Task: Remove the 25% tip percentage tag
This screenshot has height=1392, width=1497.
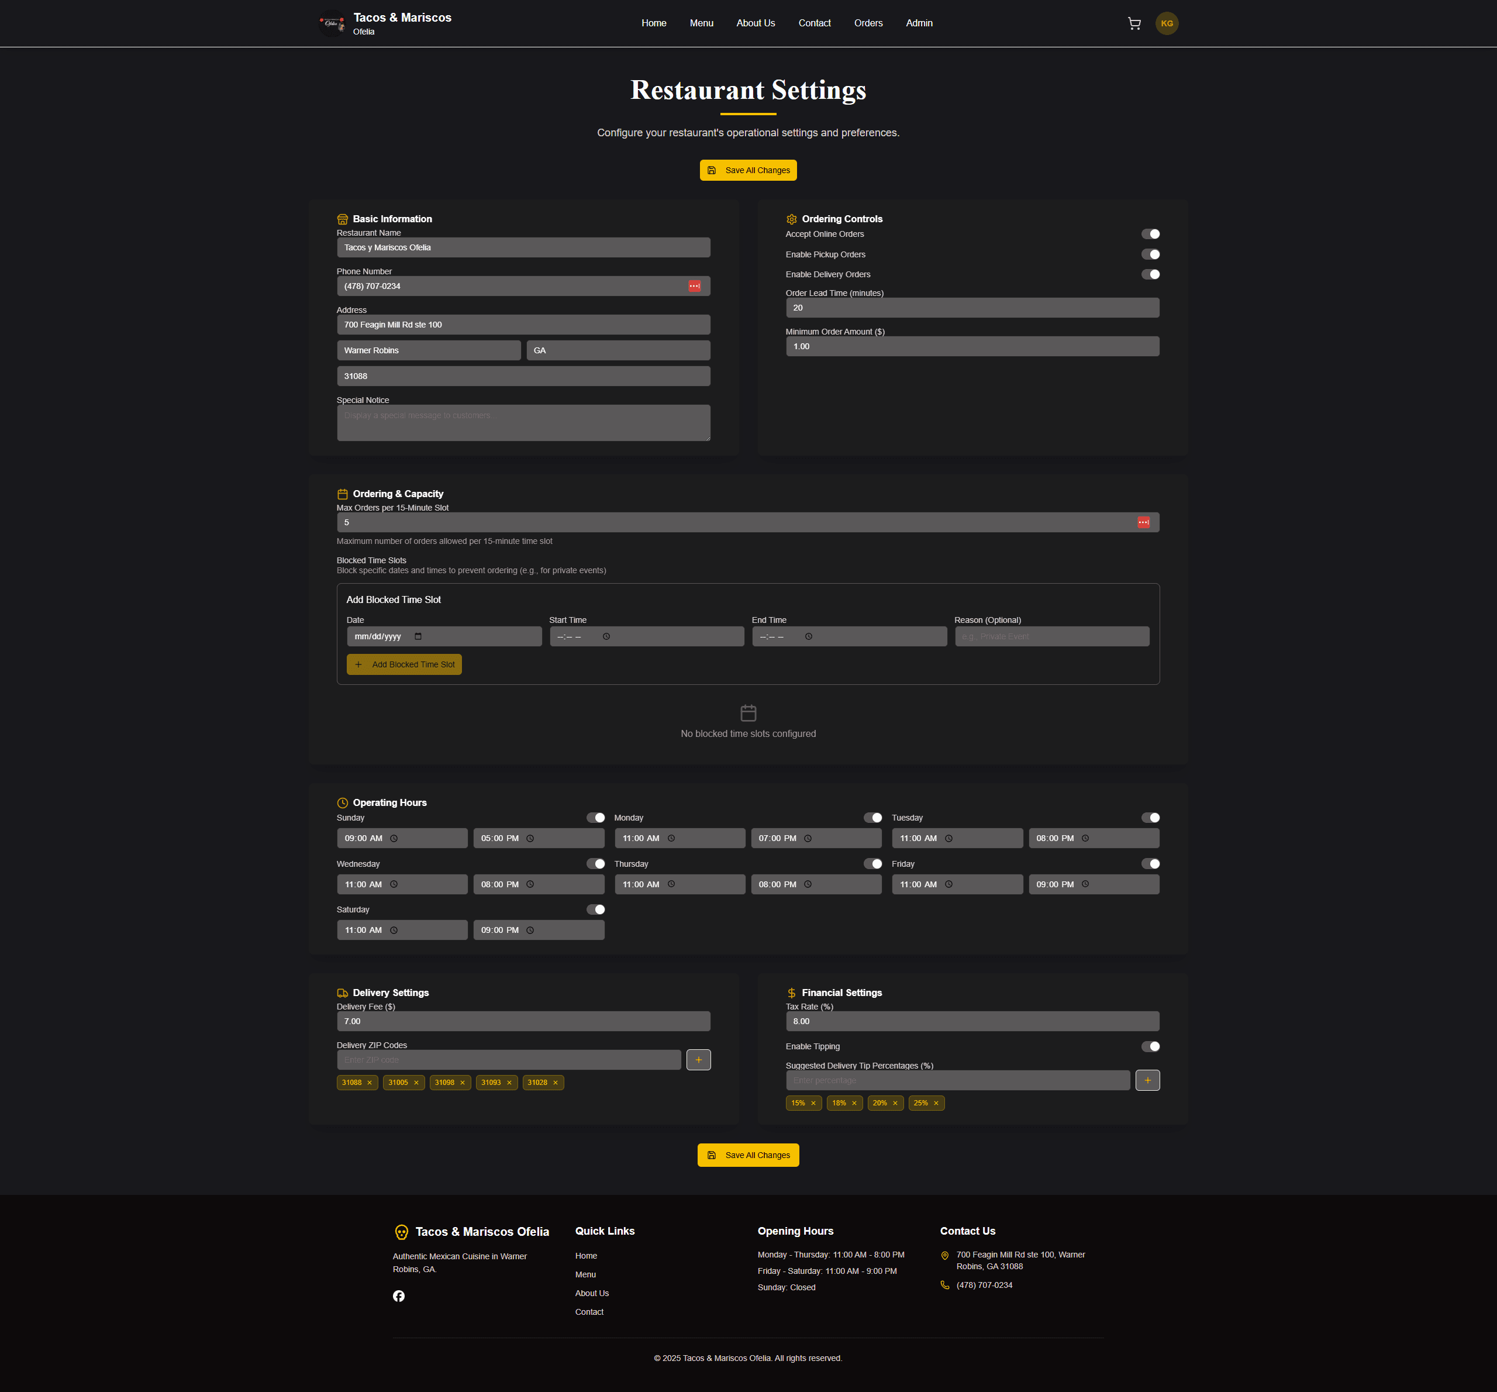Action: point(936,1102)
